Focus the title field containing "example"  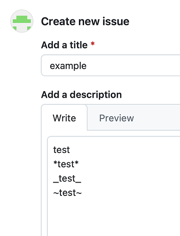tap(111, 66)
